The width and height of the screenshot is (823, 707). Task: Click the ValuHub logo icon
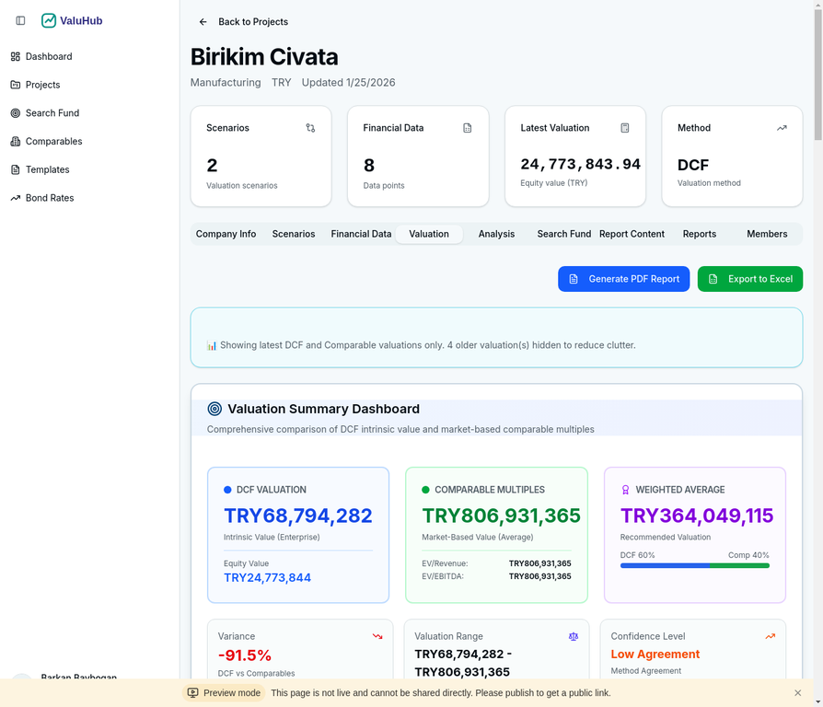tap(48, 20)
